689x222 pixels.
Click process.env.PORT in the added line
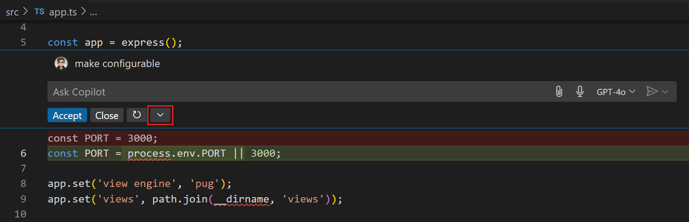[176, 154]
